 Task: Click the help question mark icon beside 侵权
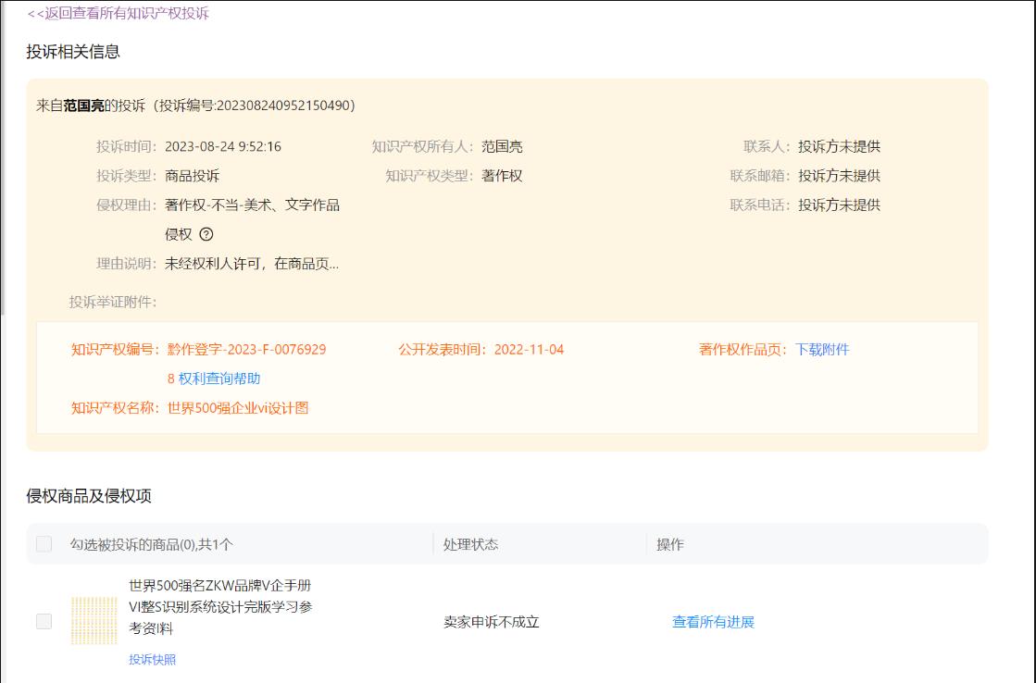pyautogui.click(x=206, y=235)
